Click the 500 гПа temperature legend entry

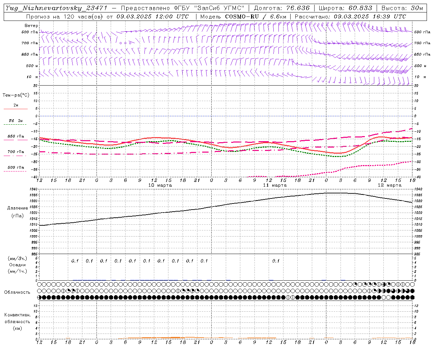(x=16, y=167)
